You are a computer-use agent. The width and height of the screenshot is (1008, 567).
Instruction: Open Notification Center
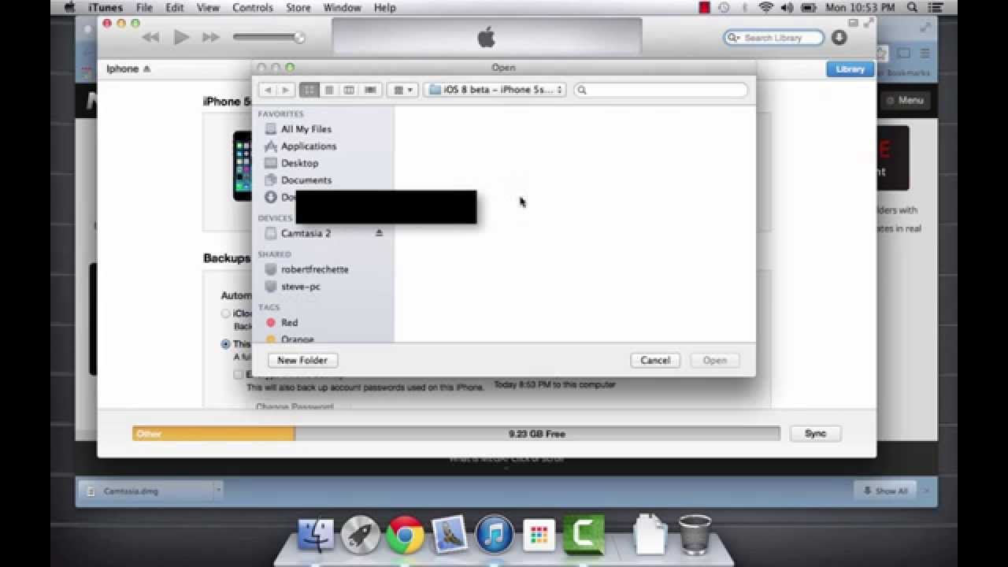click(x=934, y=8)
